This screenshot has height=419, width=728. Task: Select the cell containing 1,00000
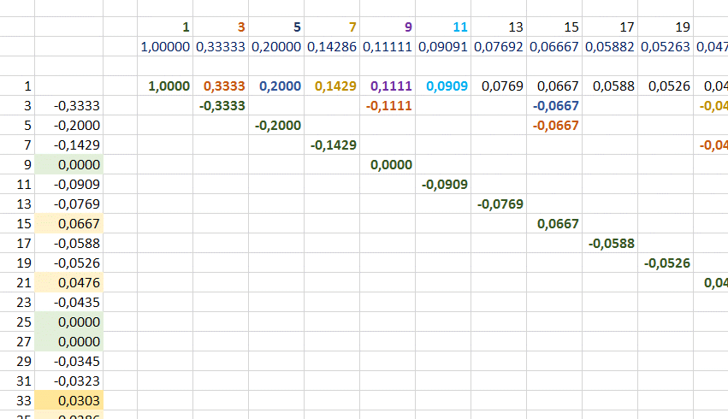coord(165,46)
